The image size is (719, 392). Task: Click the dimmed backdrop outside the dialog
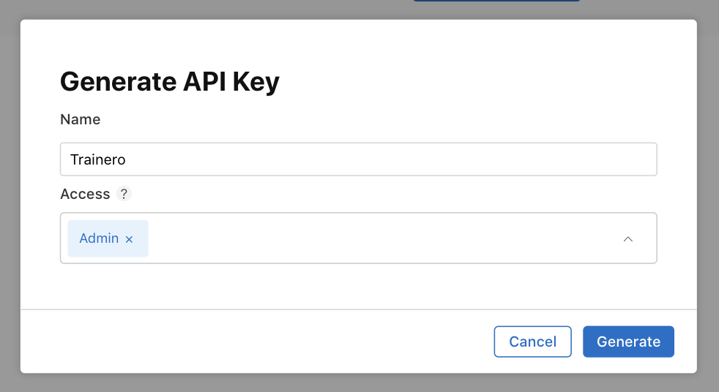coord(359,382)
